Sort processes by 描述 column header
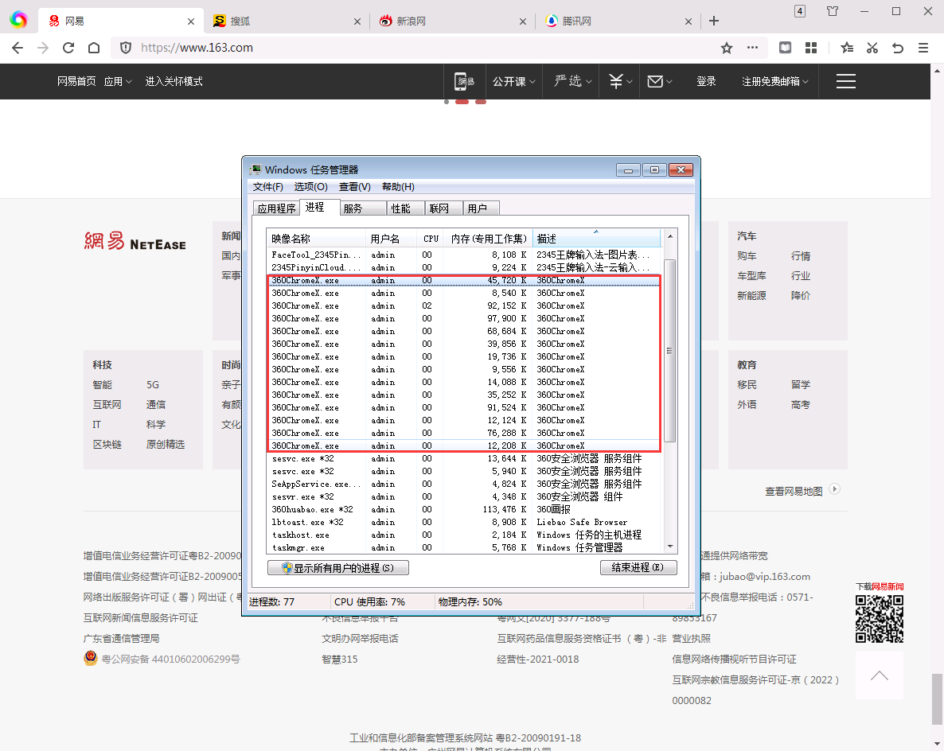The height and width of the screenshot is (751, 944). (x=597, y=239)
